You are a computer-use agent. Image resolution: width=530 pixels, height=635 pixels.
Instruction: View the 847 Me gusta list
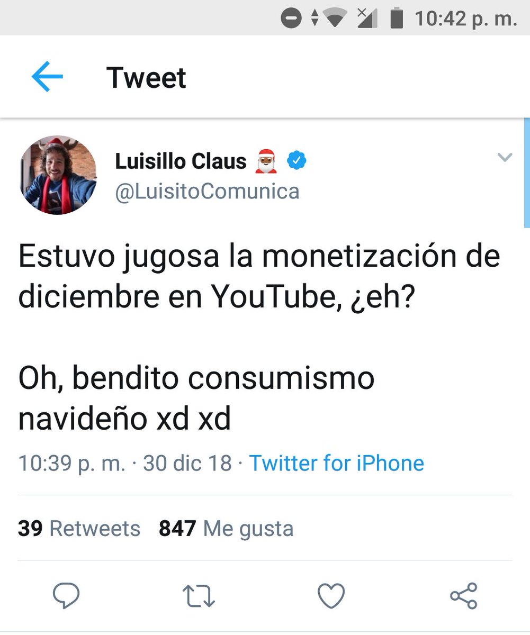tap(226, 528)
